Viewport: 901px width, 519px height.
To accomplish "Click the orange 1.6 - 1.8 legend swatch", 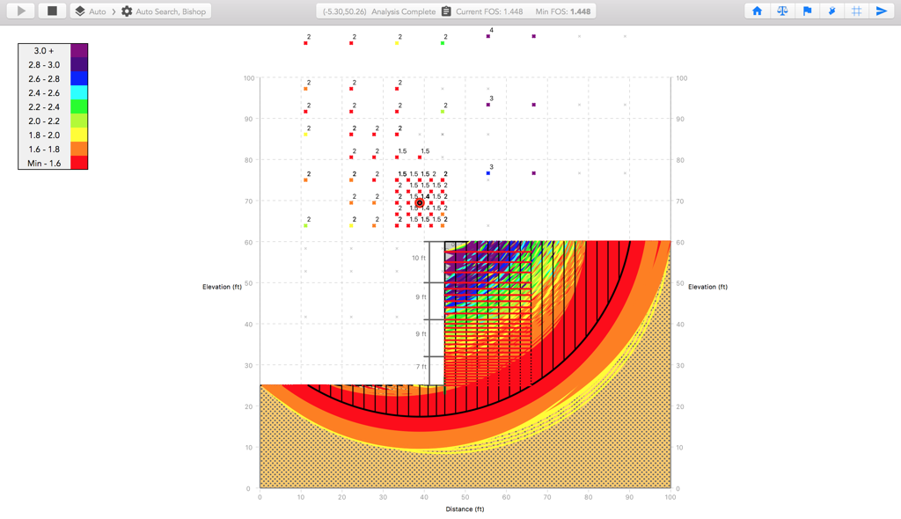I will pos(79,149).
